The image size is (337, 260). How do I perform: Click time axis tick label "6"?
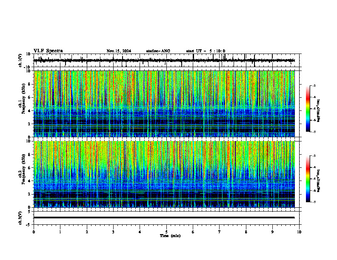193,232
